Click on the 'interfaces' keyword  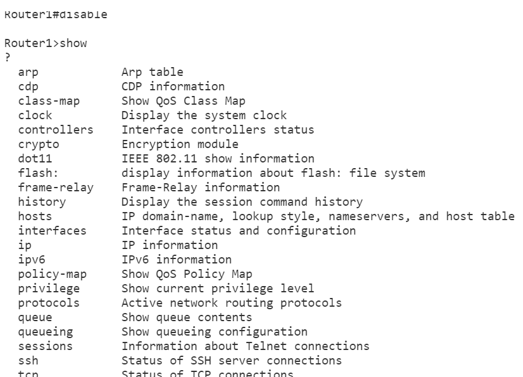click(52, 231)
